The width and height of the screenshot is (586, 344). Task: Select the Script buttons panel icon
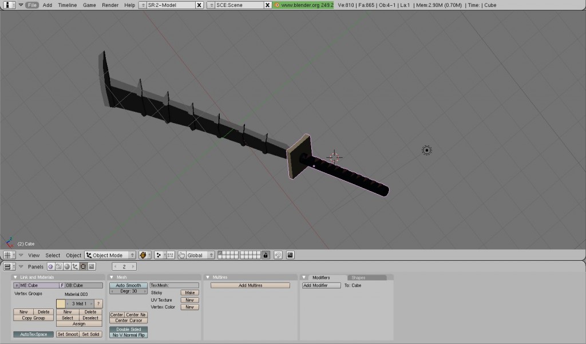pos(58,266)
